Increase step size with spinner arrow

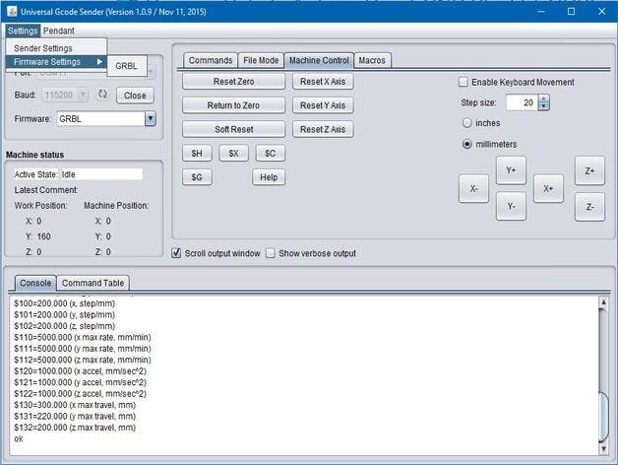tap(544, 99)
